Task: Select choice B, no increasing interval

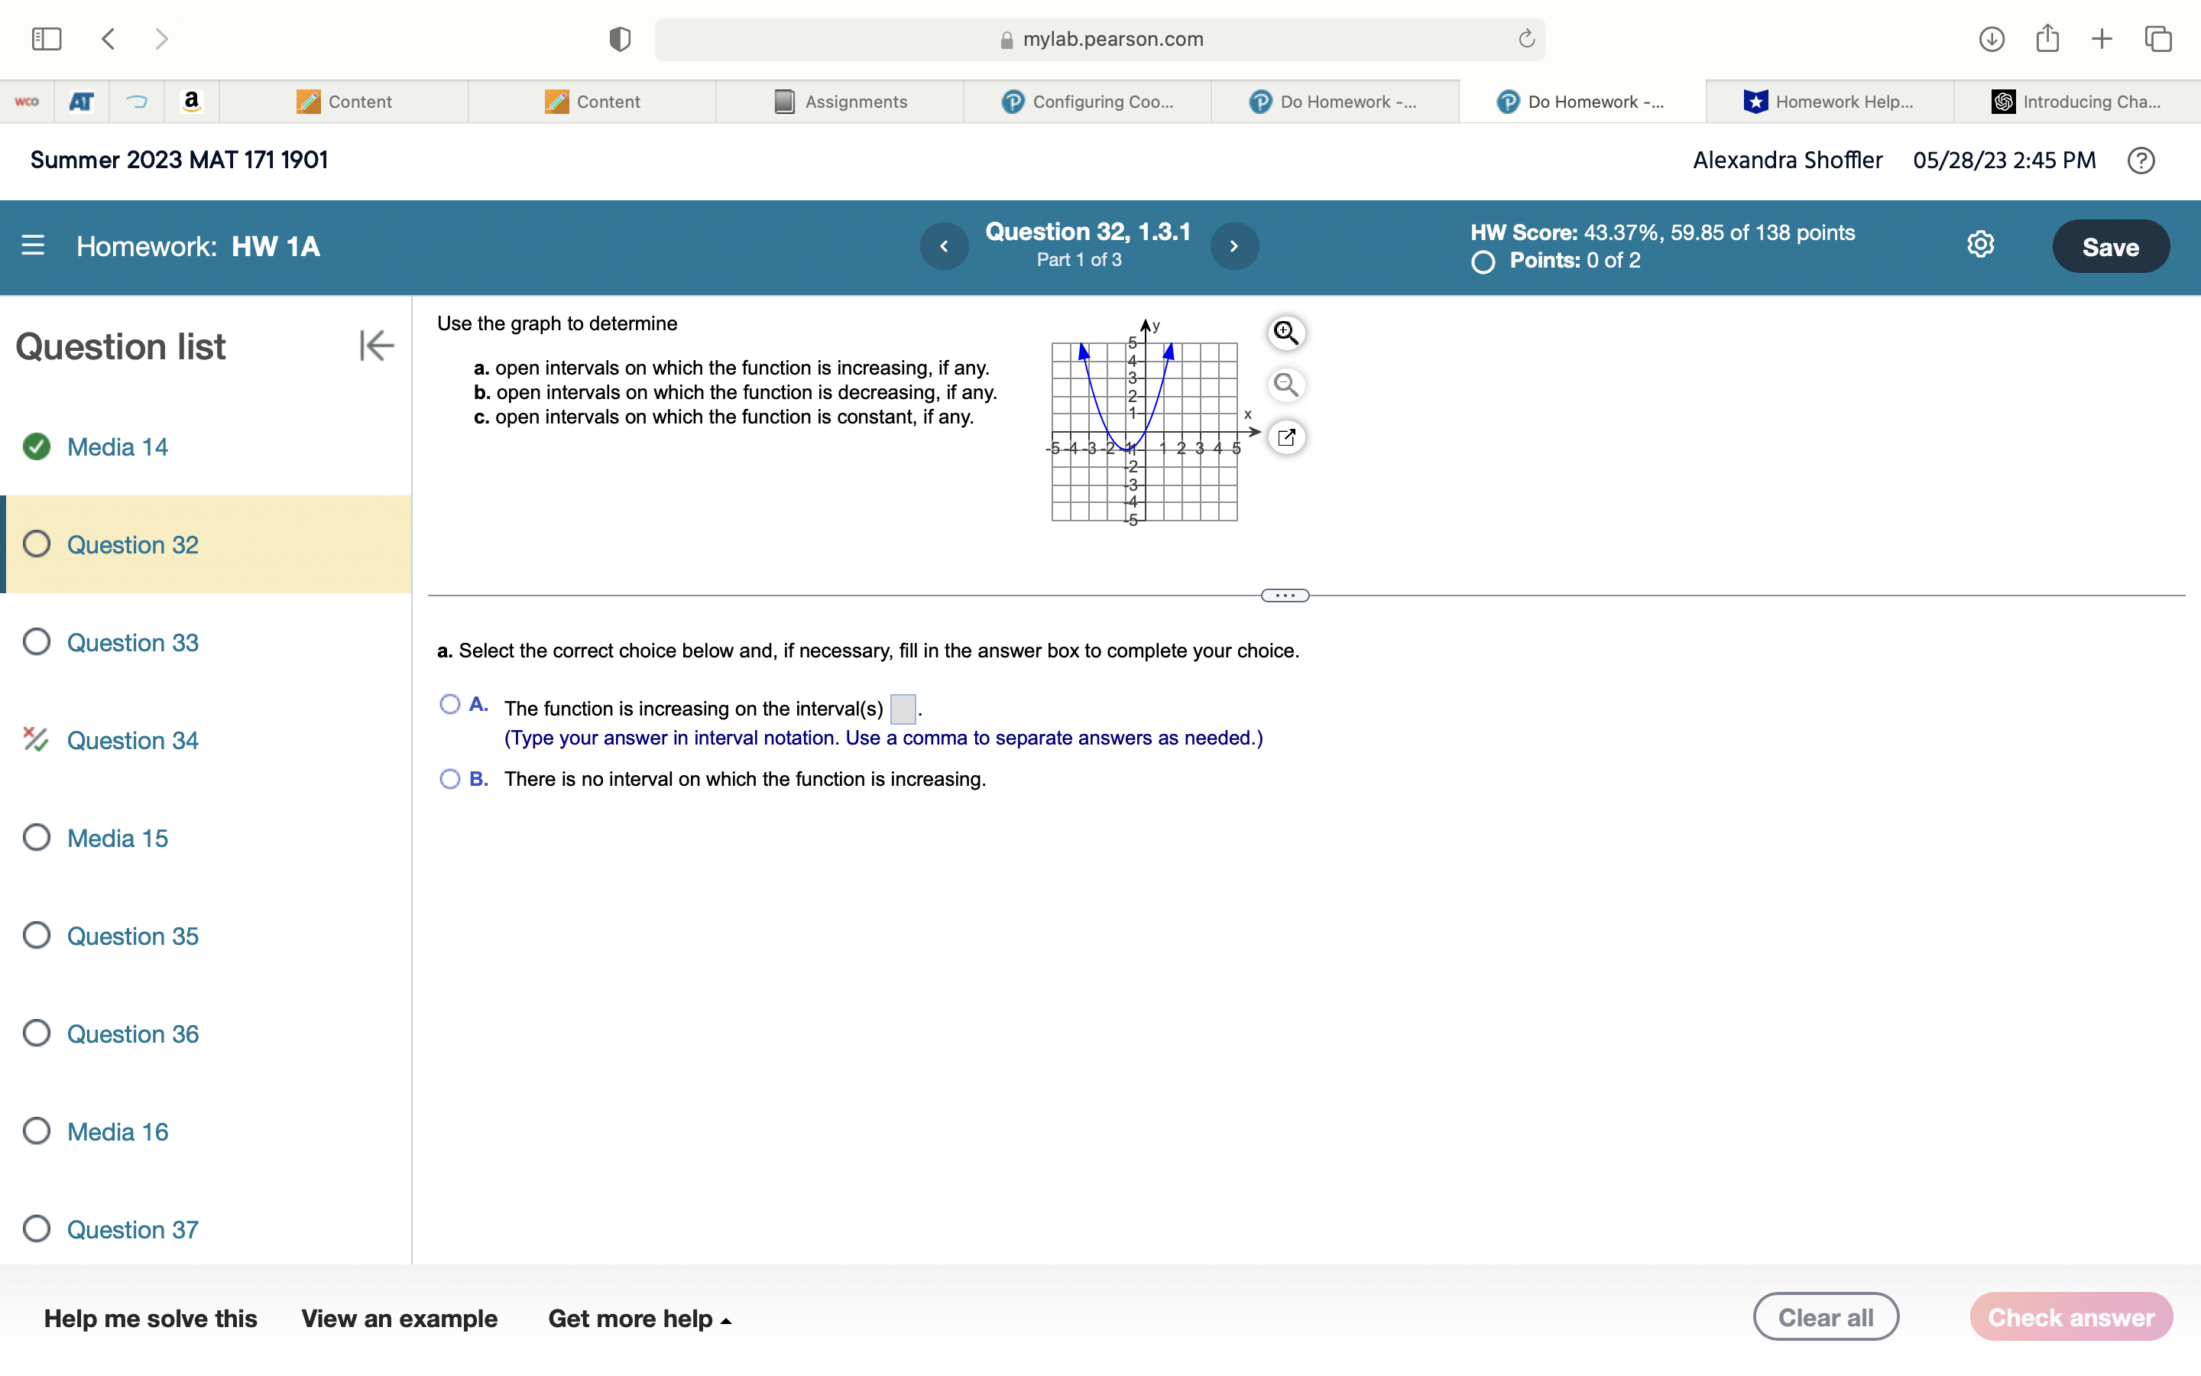Action: [x=449, y=779]
